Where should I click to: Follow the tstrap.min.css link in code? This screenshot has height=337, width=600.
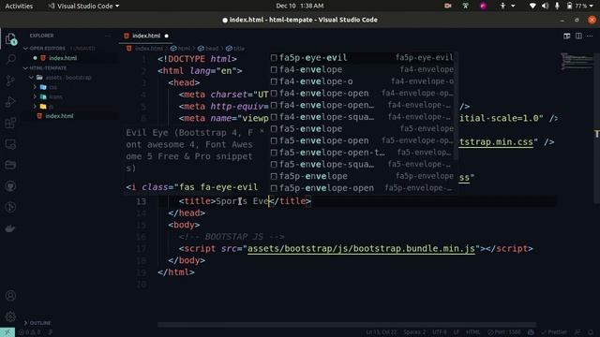pos(496,142)
